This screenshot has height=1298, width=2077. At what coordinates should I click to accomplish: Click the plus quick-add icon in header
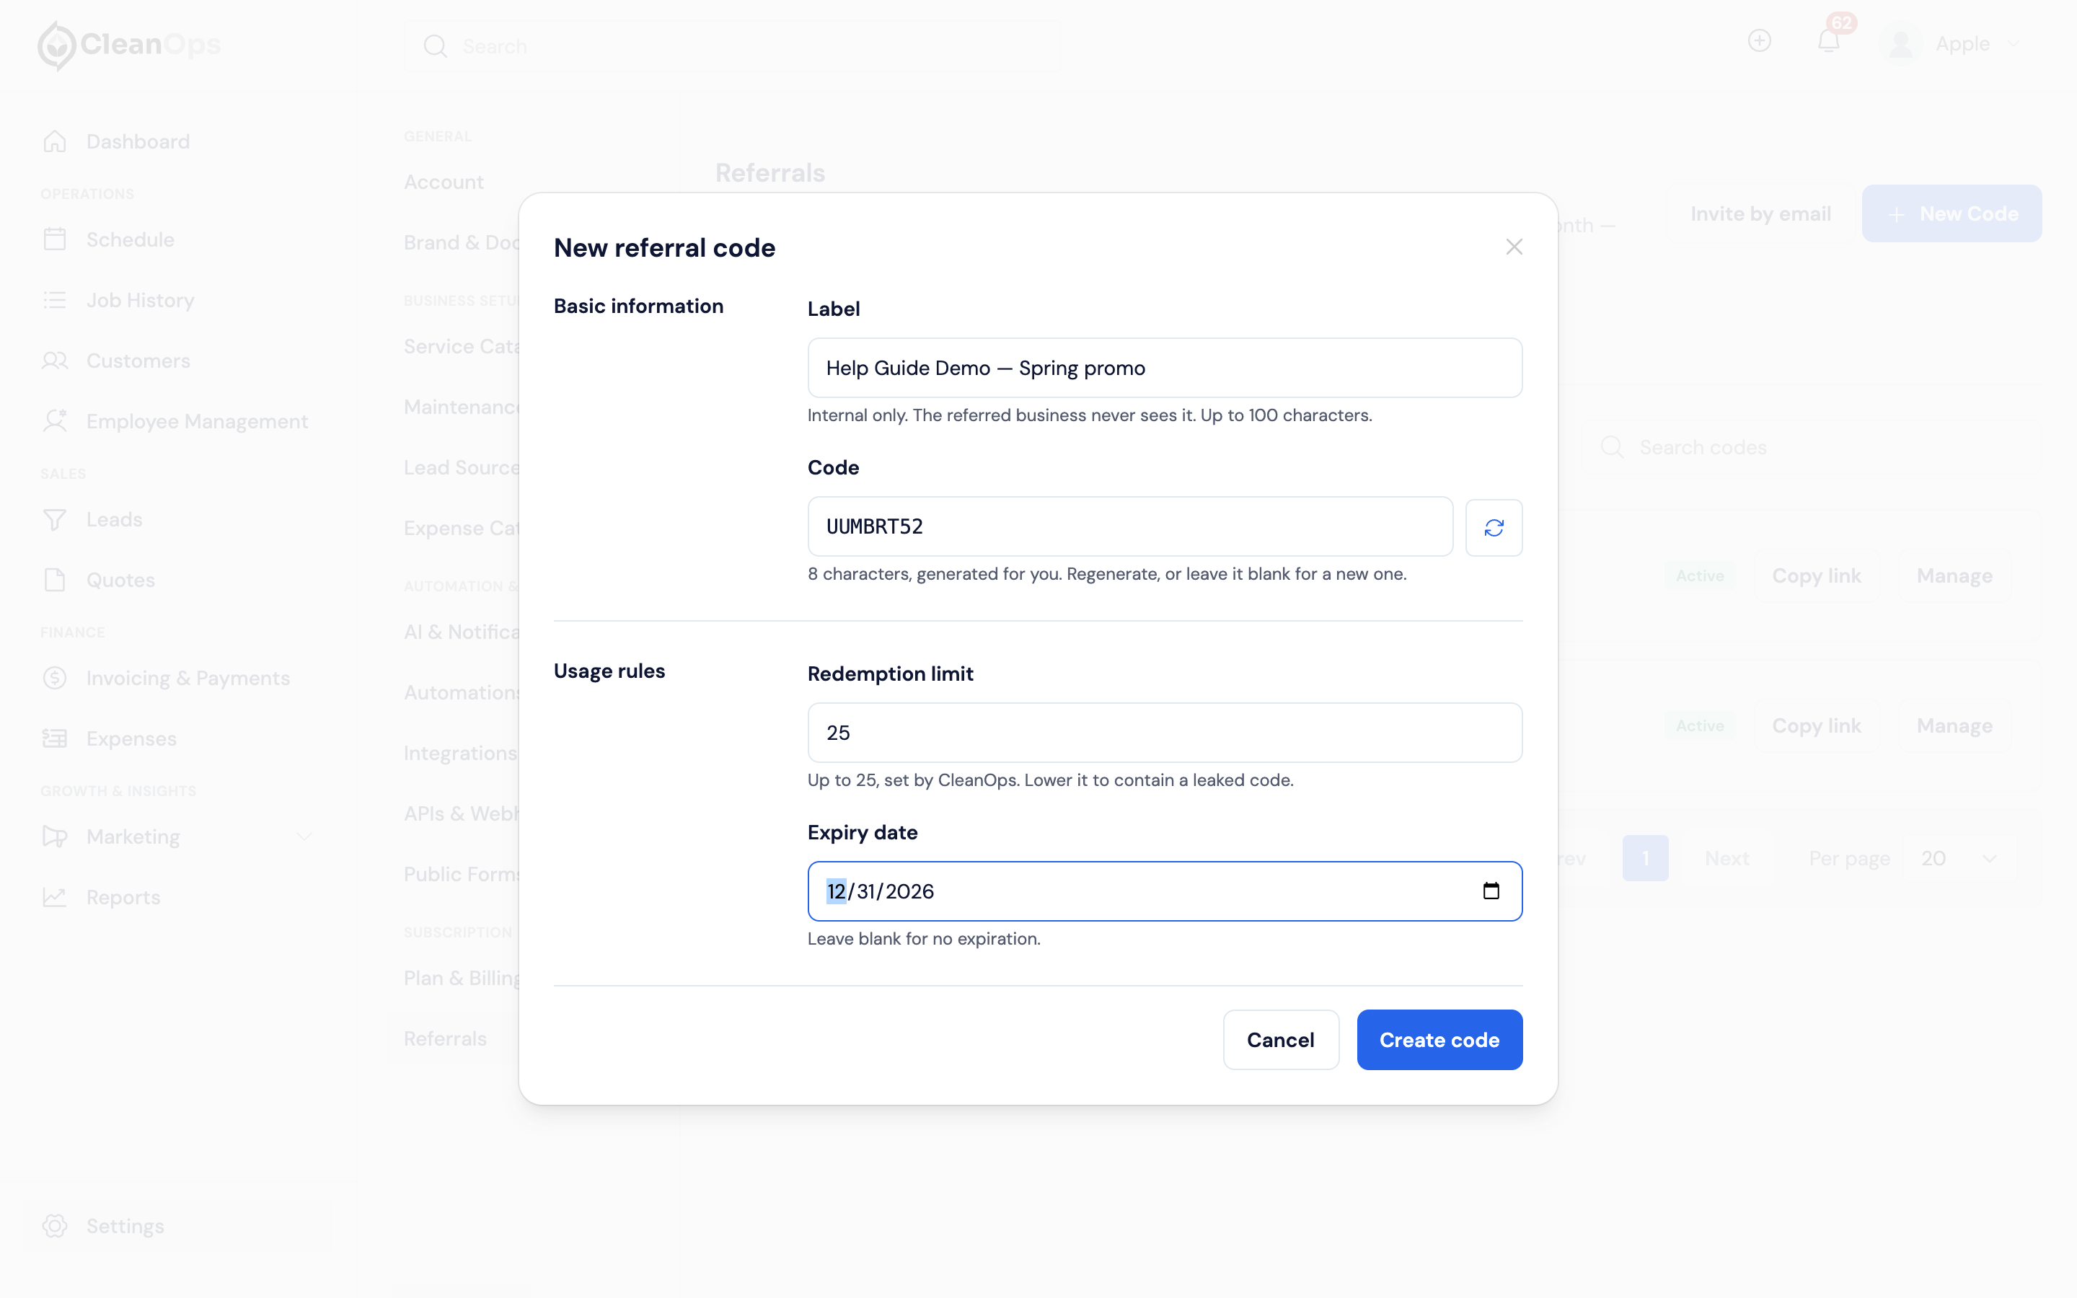point(1760,41)
